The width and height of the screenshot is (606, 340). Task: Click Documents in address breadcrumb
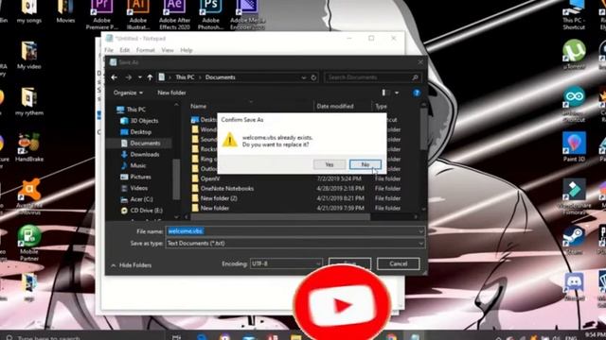click(x=220, y=77)
